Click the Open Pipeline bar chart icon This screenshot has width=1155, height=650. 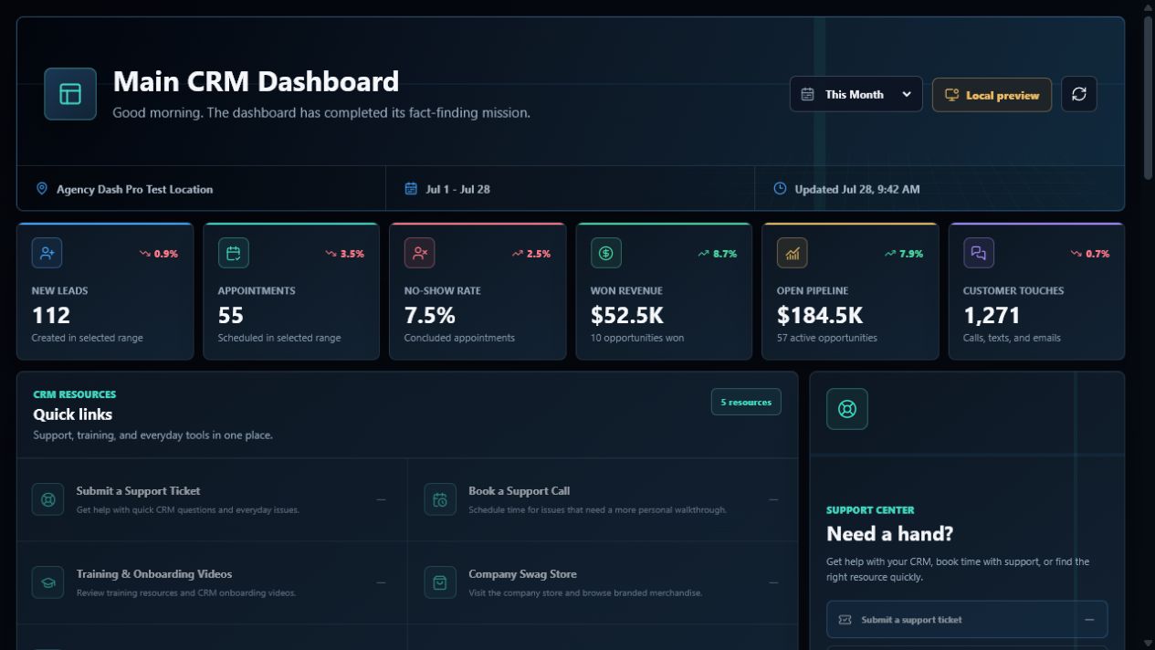792,253
